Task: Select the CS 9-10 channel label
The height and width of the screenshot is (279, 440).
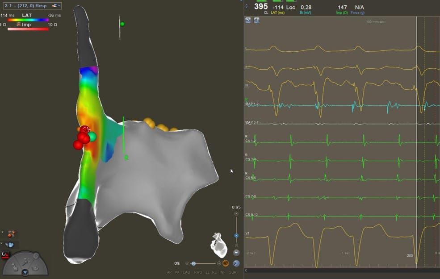Action: [x=251, y=215]
